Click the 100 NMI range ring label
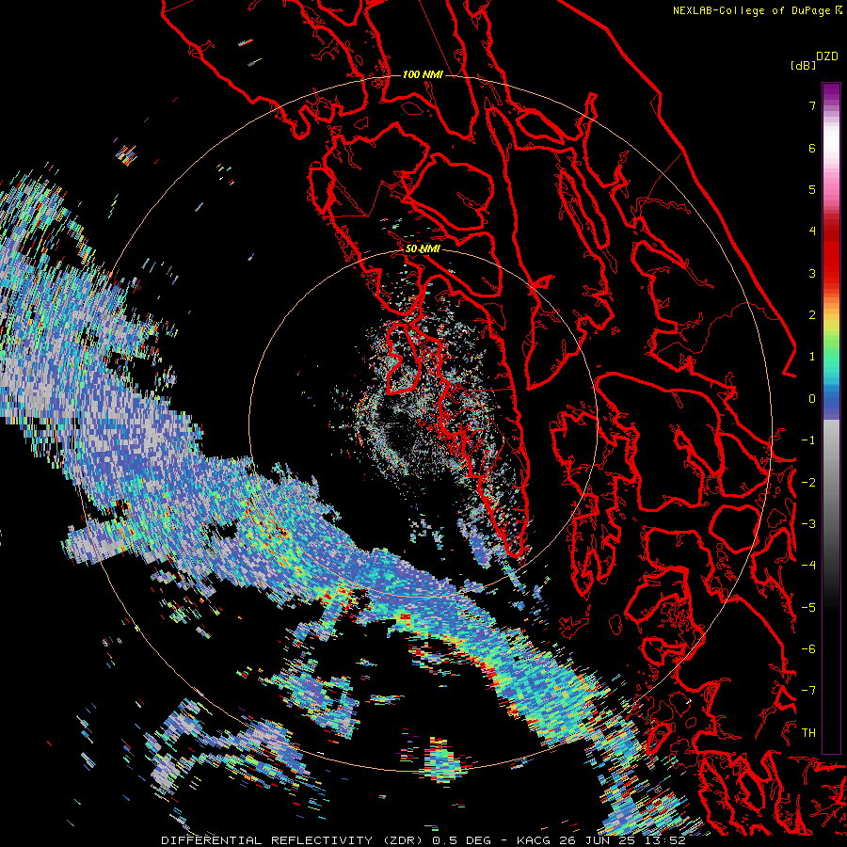The image size is (847, 847). 423,74
